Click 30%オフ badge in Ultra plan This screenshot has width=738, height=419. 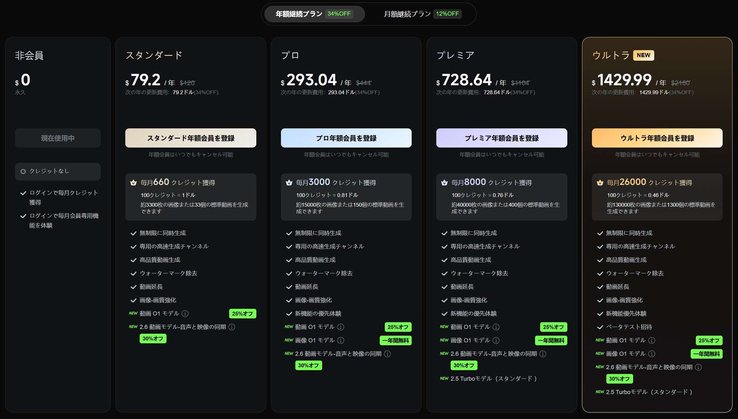pos(619,379)
